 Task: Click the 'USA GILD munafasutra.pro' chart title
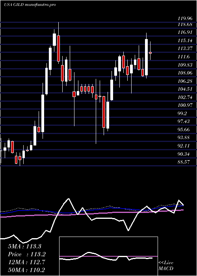pos(30,5)
